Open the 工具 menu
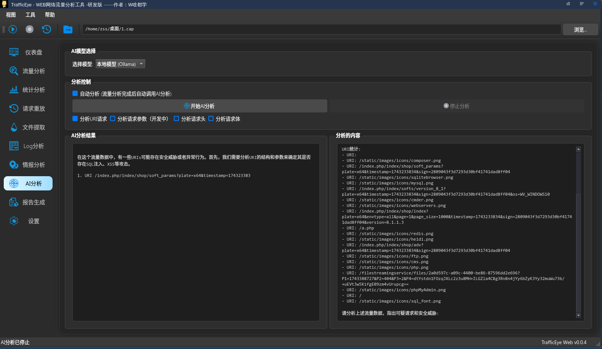The width and height of the screenshot is (602, 349). tap(30, 15)
